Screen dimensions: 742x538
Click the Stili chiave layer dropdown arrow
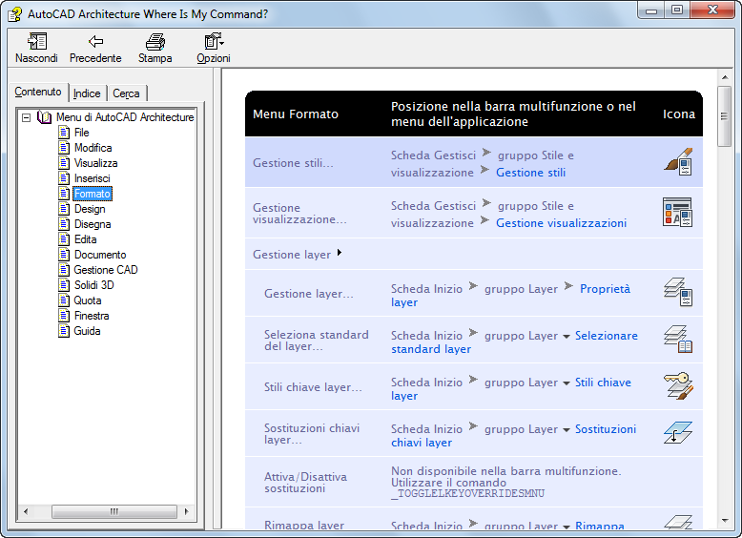pyautogui.click(x=566, y=383)
